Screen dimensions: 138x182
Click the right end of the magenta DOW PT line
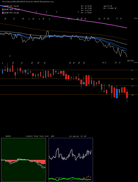(x=126, y=28)
